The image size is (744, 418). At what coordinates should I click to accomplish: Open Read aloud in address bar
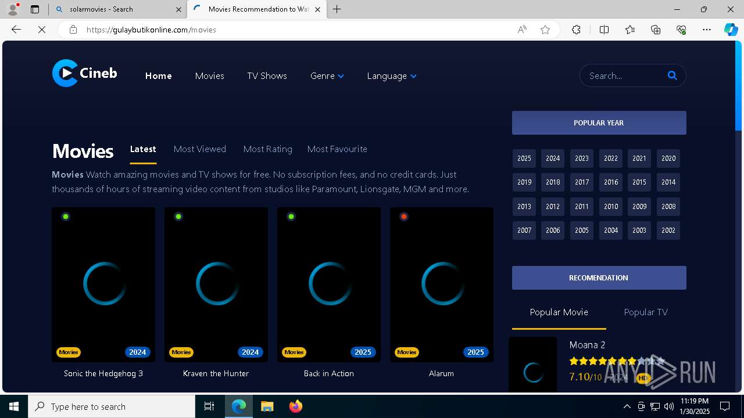(522, 30)
